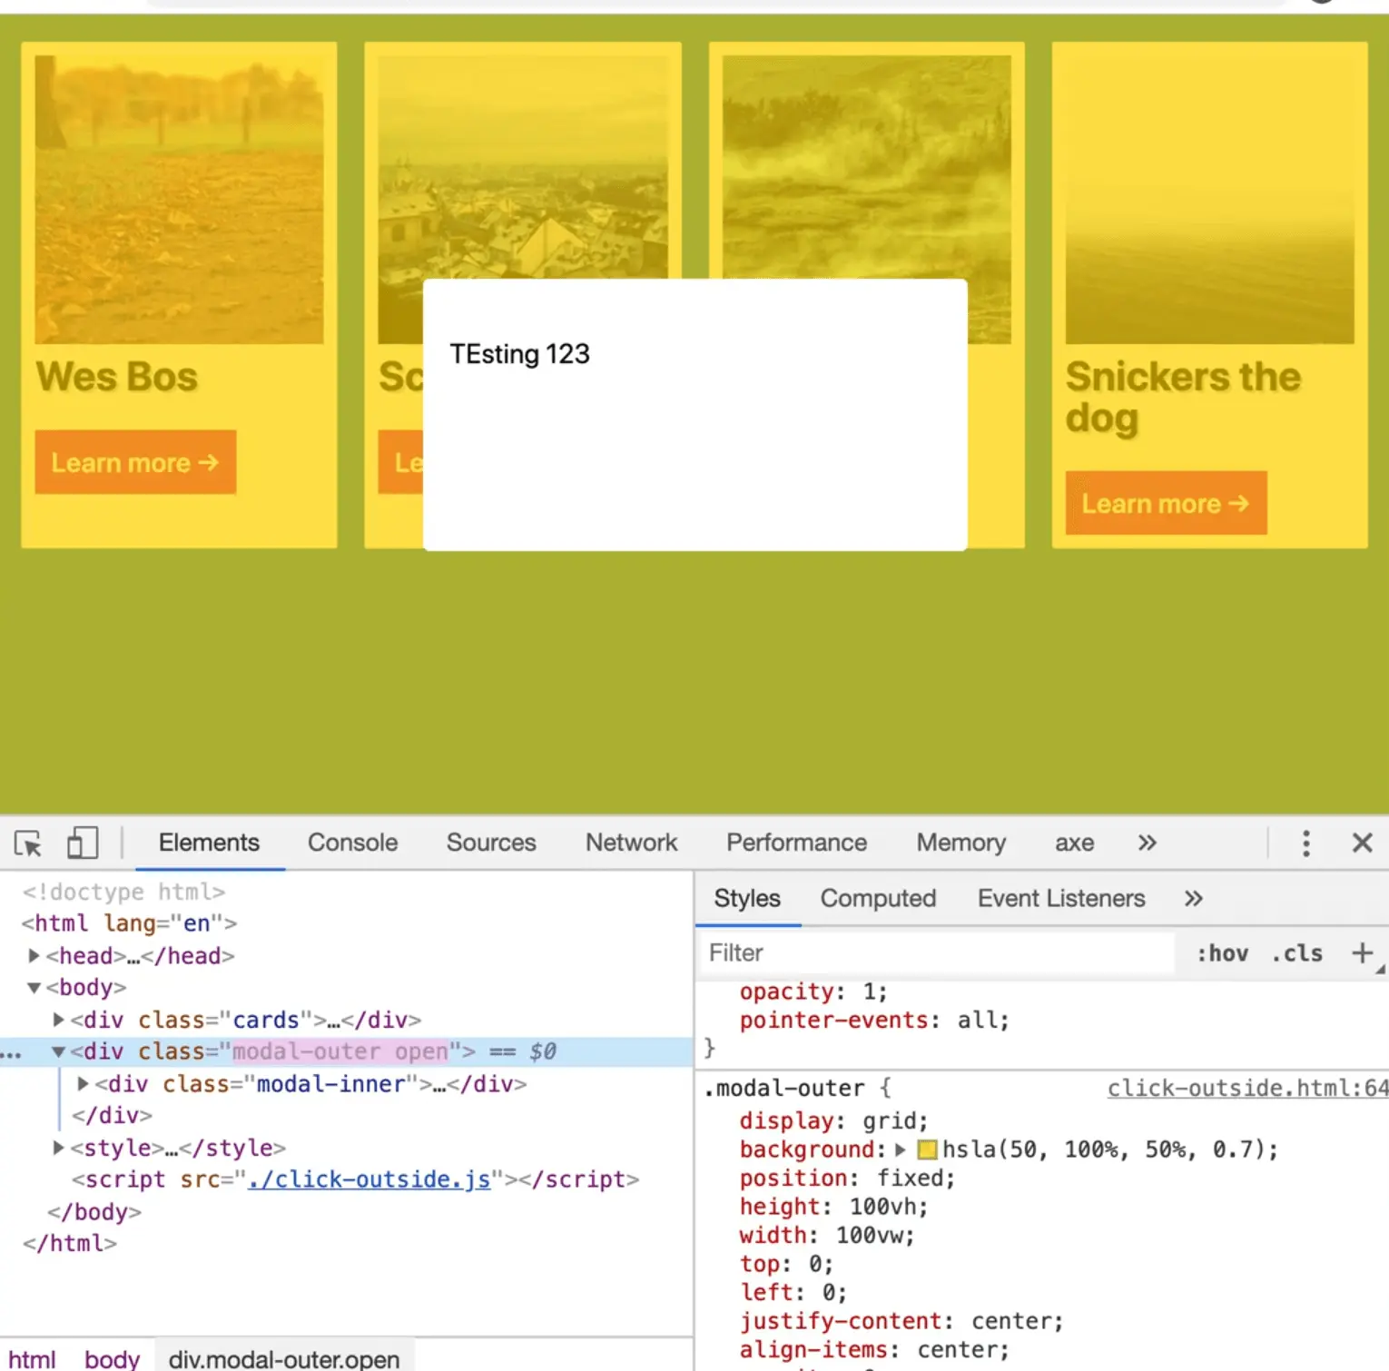Add new style rule plus icon

1361,952
